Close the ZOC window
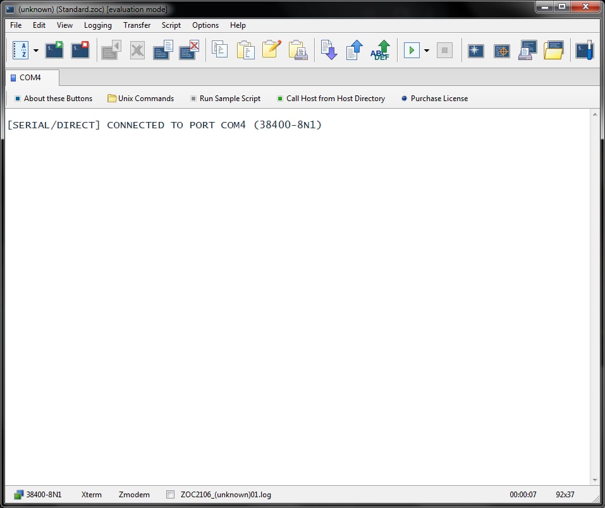Image resolution: width=605 pixels, height=508 pixels. point(585,6)
